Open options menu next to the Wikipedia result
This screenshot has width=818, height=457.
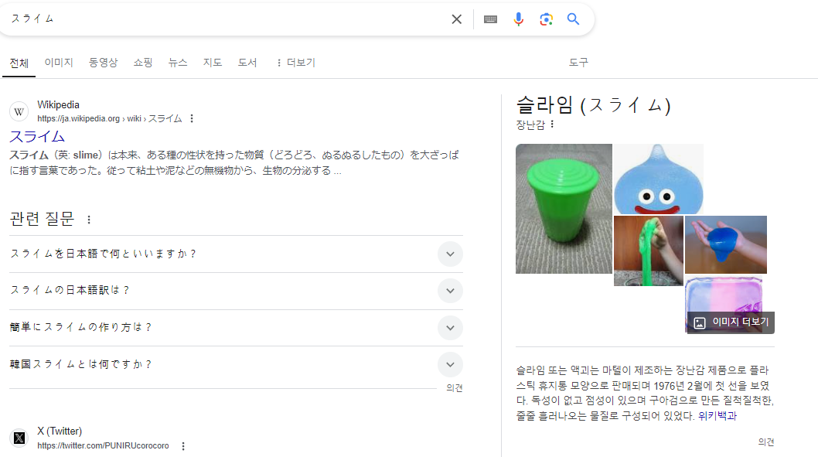coord(191,118)
